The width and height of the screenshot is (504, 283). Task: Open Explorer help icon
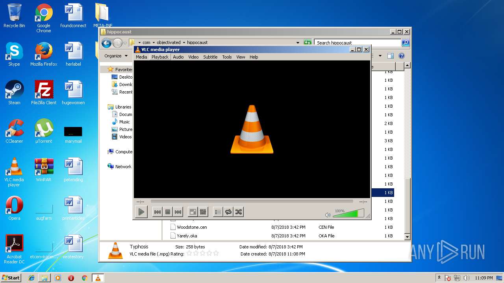coord(402,56)
